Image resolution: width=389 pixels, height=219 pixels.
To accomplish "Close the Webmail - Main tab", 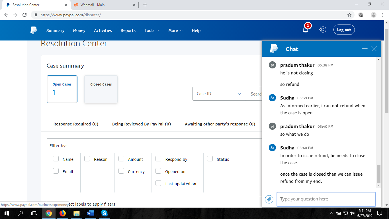I will coord(134,5).
